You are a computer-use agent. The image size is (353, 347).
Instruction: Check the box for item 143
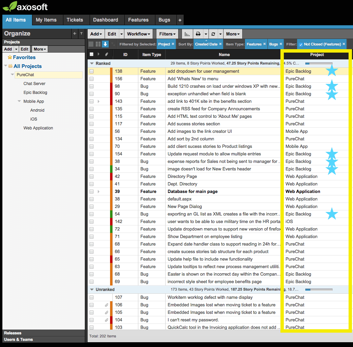[91, 101]
